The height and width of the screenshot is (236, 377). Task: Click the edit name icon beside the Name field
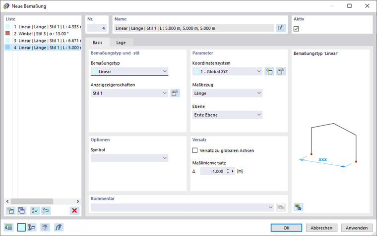click(x=281, y=28)
